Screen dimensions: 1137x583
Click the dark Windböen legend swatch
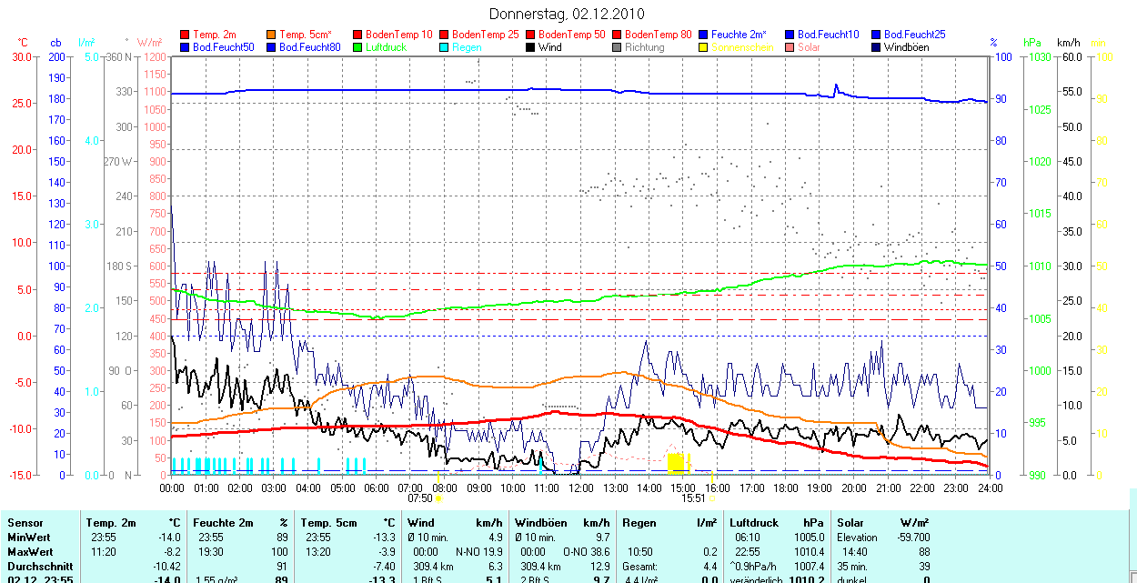pyautogui.click(x=877, y=47)
